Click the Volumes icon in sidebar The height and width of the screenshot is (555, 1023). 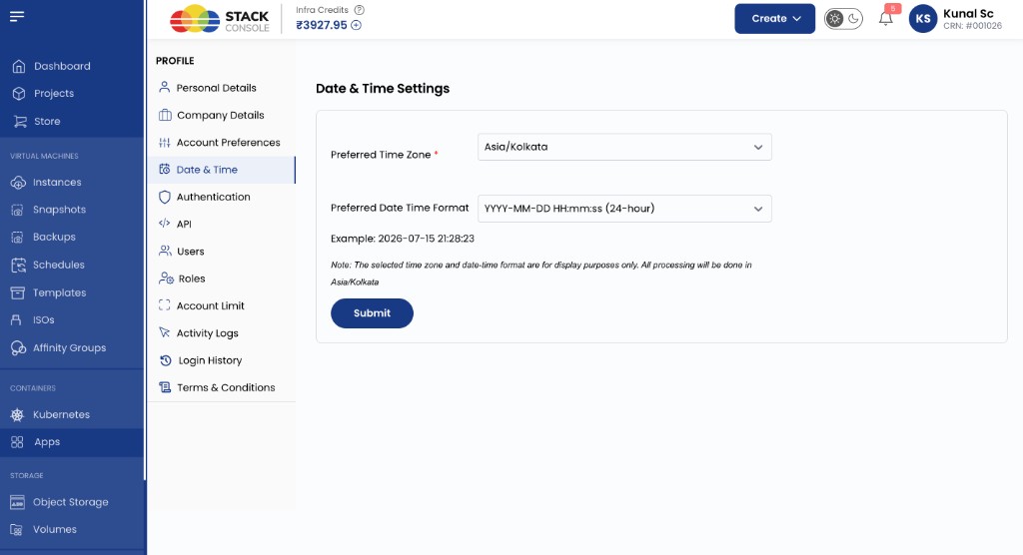pyautogui.click(x=17, y=530)
